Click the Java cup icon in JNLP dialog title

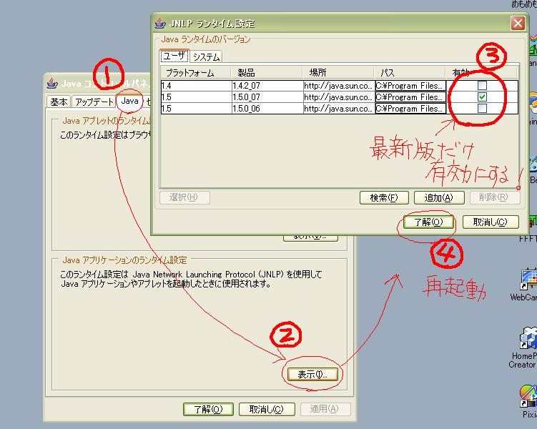click(x=160, y=24)
